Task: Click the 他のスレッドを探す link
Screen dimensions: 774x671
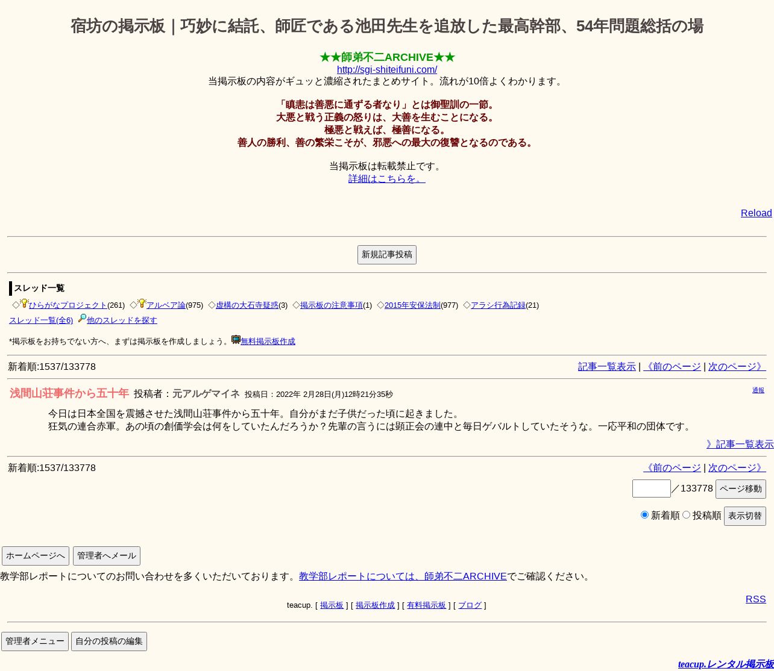Action: pos(122,320)
